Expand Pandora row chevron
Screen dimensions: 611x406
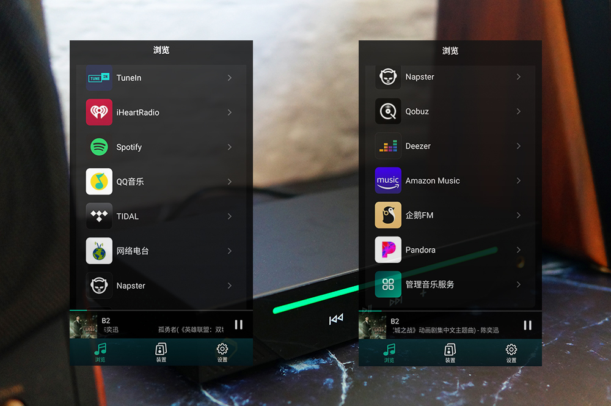(519, 249)
